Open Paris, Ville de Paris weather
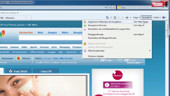 pyautogui.click(x=63, y=58)
